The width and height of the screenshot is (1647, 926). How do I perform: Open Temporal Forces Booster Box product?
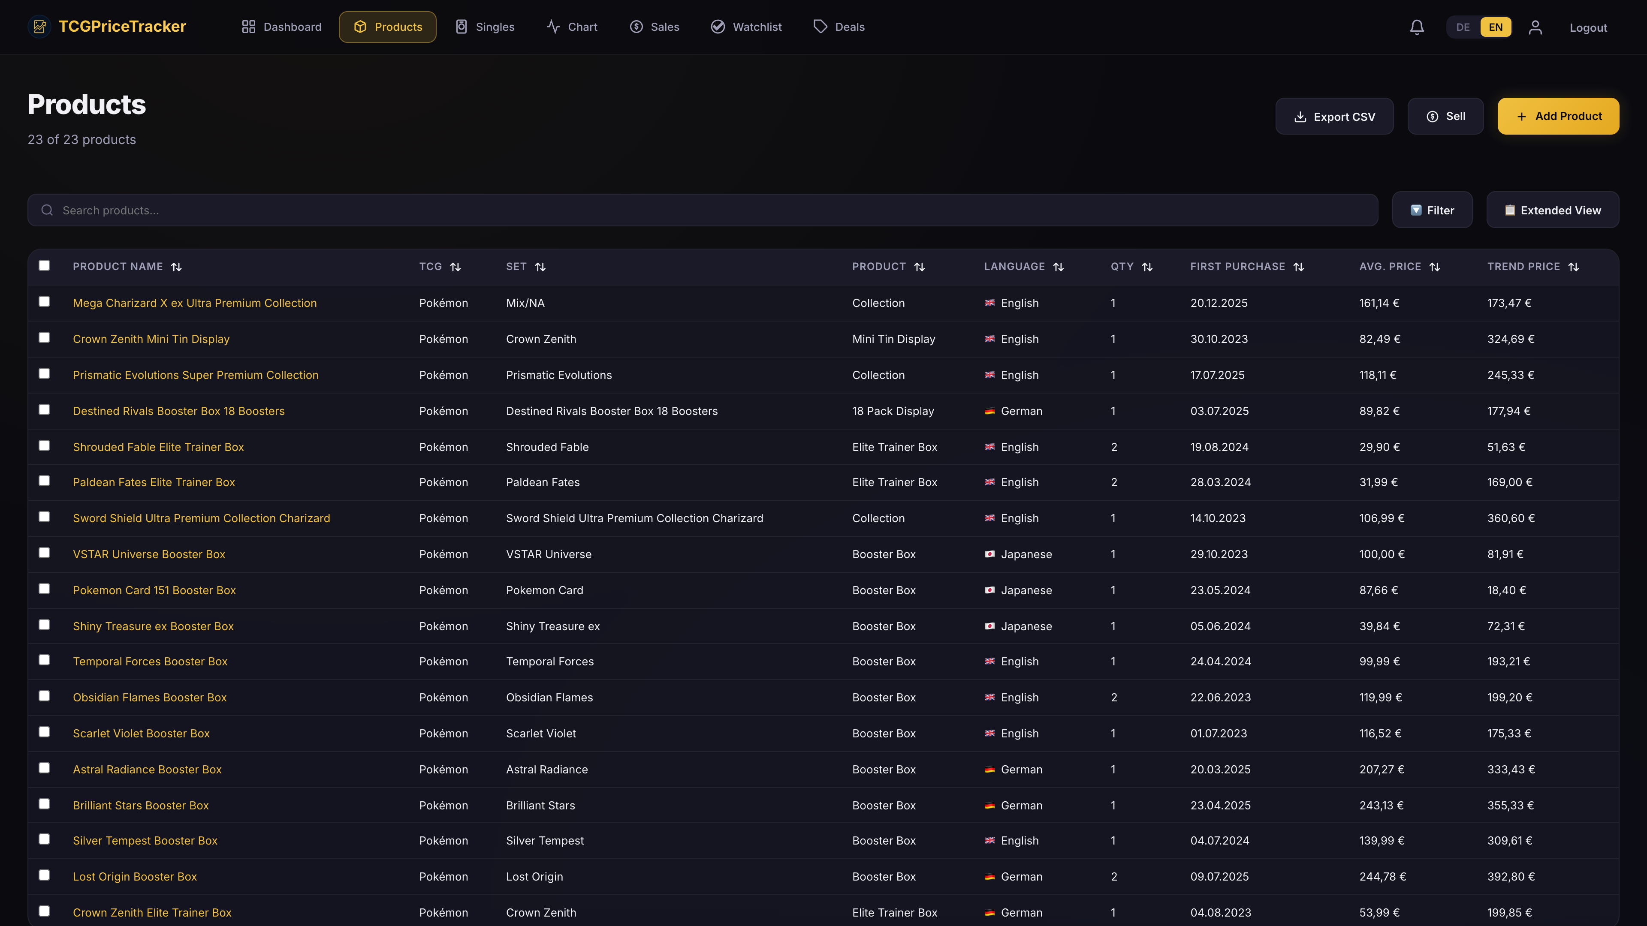click(150, 661)
